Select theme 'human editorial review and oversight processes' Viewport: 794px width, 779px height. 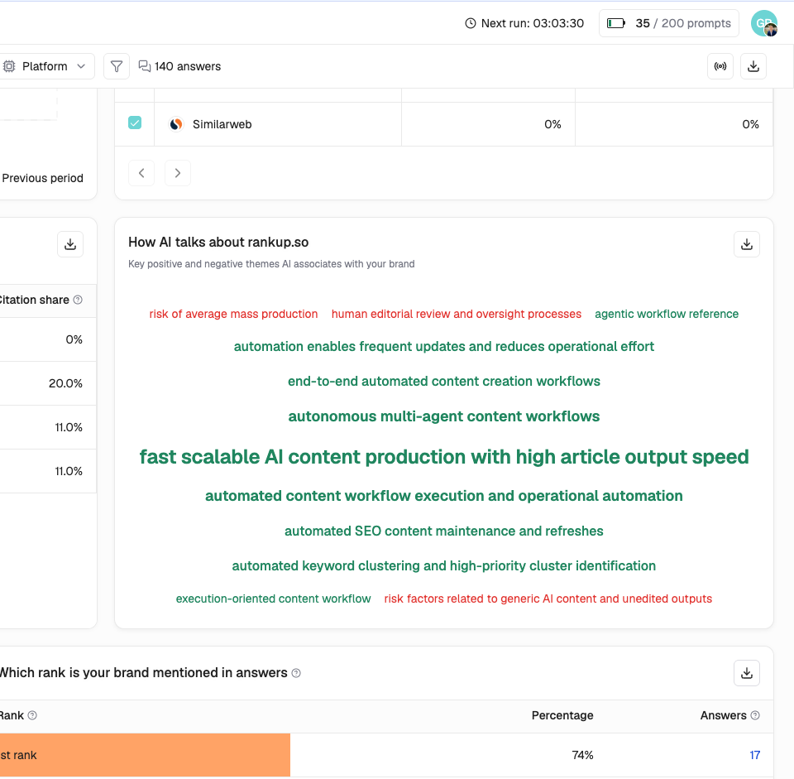click(x=457, y=315)
